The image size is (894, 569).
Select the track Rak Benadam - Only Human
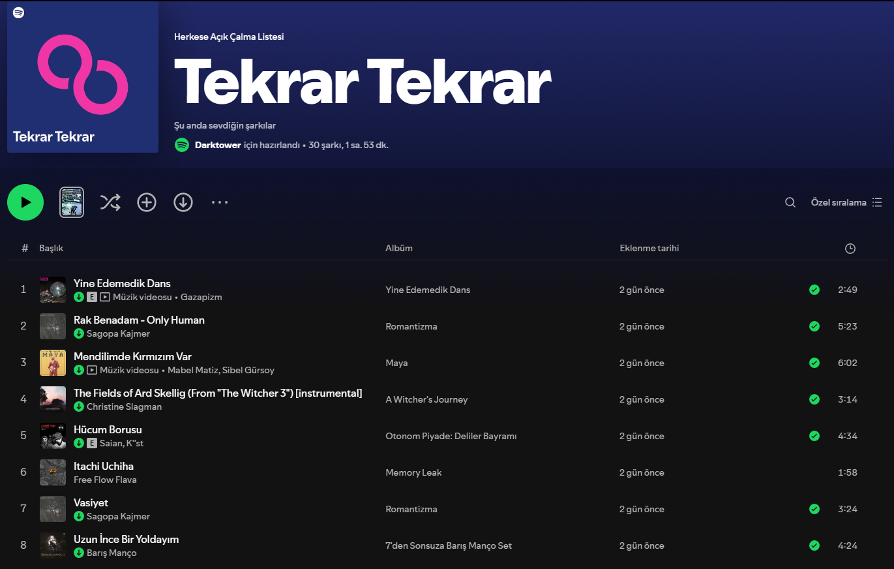pos(139,320)
